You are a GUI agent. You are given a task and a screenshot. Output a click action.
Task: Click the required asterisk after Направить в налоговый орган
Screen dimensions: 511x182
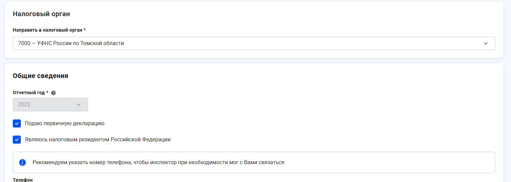coord(85,30)
